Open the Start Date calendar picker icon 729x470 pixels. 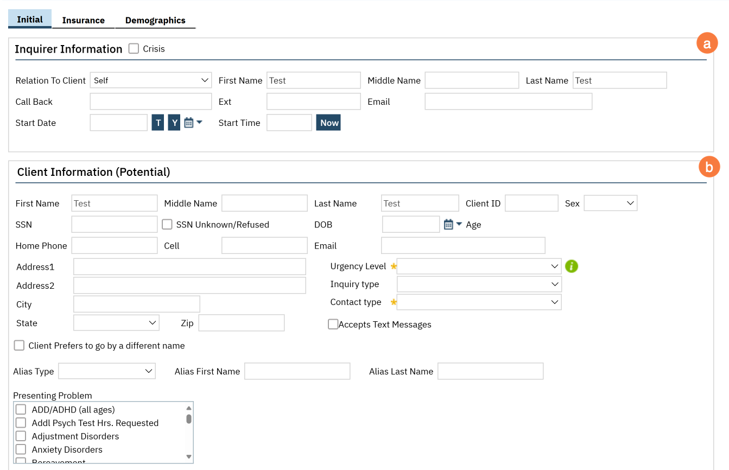189,123
